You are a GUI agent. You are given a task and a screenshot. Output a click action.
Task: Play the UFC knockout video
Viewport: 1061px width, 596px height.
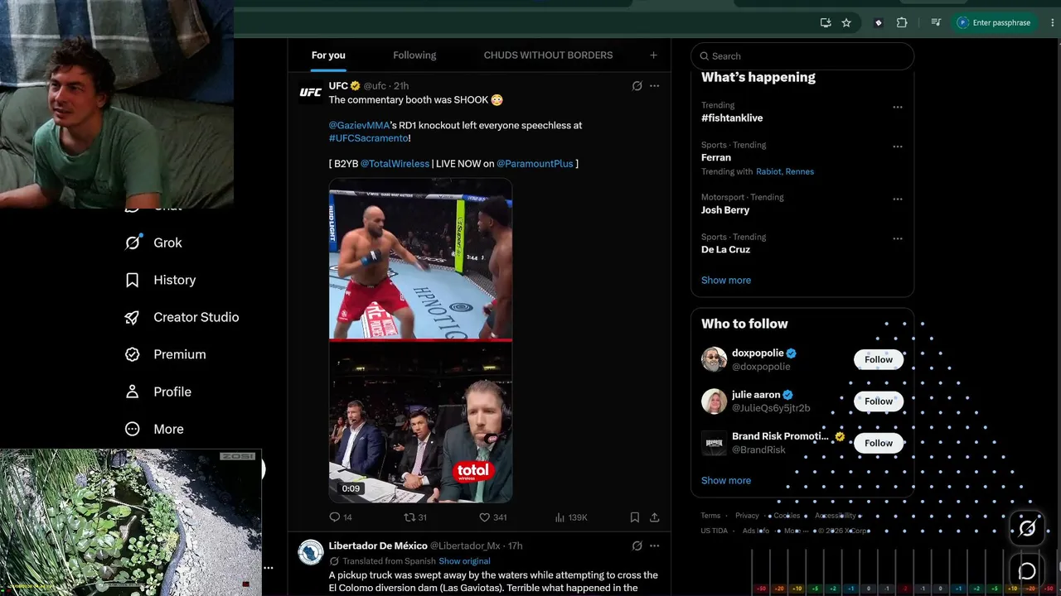[420, 341]
